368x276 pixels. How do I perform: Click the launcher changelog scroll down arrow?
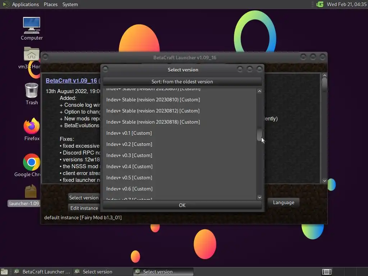tap(325, 181)
